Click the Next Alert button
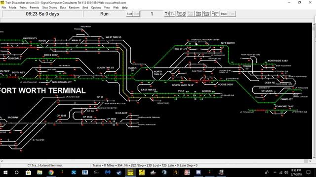The width and height of the screenshot is (316, 177). pyautogui.click(x=198, y=14)
